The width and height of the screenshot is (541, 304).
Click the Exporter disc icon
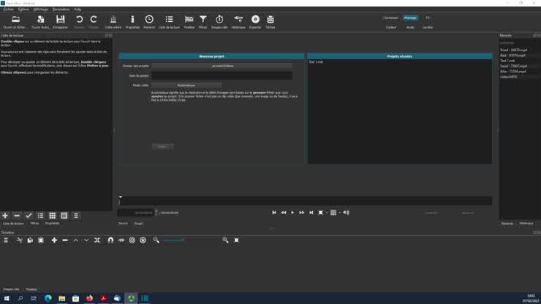coord(255,20)
